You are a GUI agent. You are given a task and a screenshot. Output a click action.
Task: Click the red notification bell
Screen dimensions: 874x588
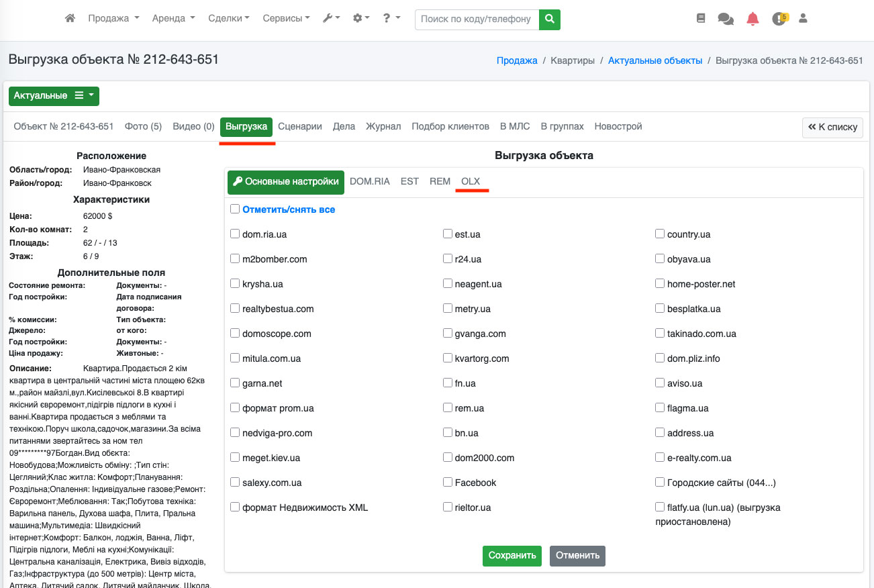752,19
